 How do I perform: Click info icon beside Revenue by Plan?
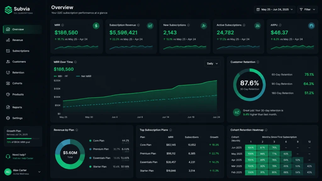click(77, 130)
